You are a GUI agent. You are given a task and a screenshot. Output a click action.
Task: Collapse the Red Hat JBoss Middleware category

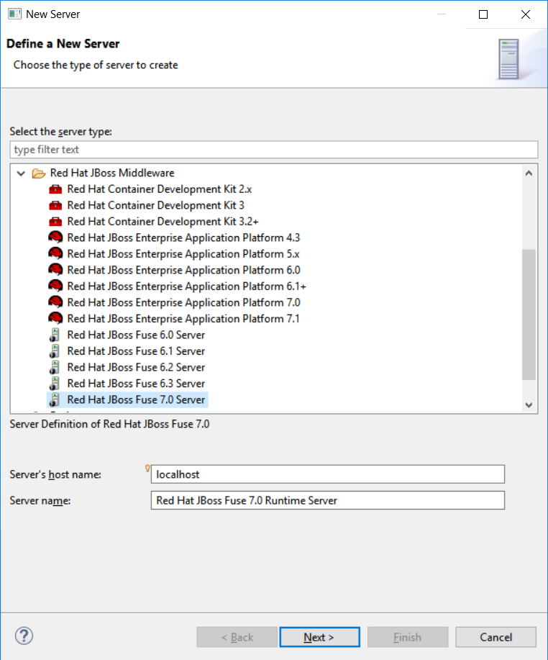click(x=21, y=173)
